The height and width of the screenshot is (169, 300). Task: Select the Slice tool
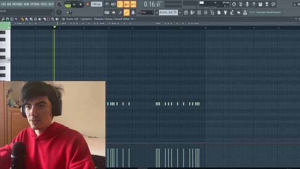(x=44, y=19)
